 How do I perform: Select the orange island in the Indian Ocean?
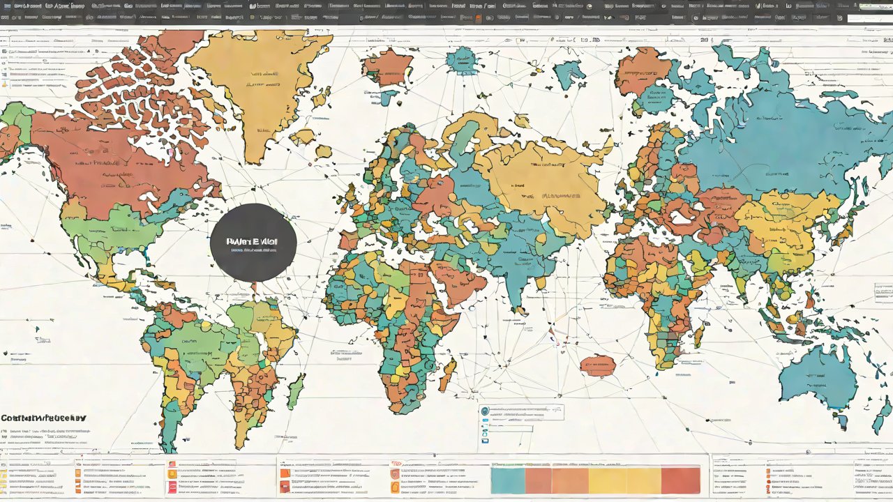tap(598, 365)
